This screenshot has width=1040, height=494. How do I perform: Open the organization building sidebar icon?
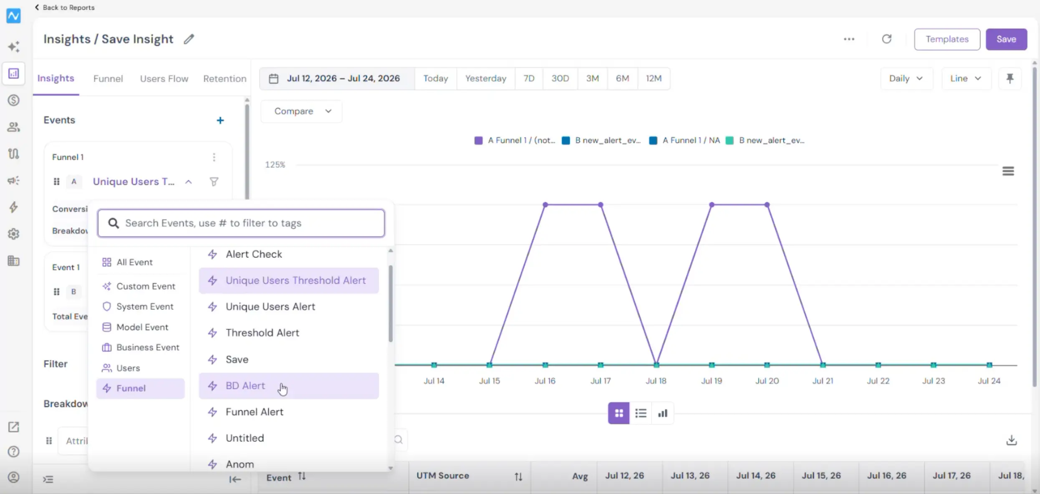13,261
